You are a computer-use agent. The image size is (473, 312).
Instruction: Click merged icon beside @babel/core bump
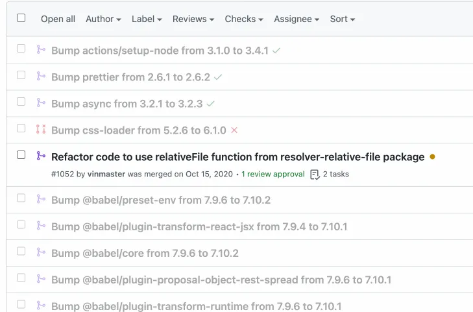tap(41, 253)
